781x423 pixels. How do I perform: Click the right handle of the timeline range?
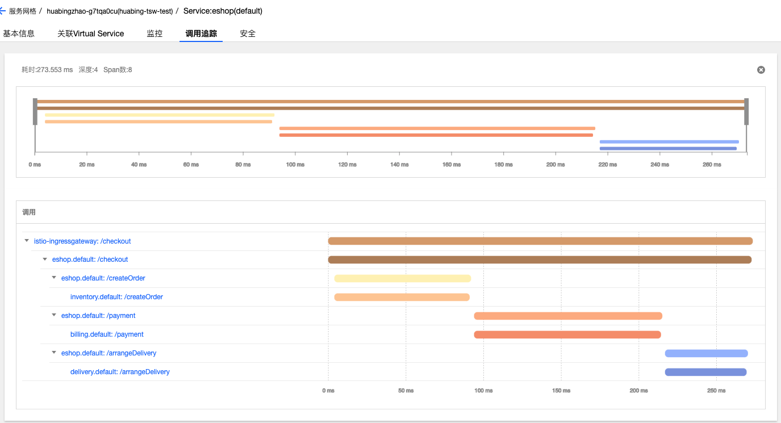[746, 111]
